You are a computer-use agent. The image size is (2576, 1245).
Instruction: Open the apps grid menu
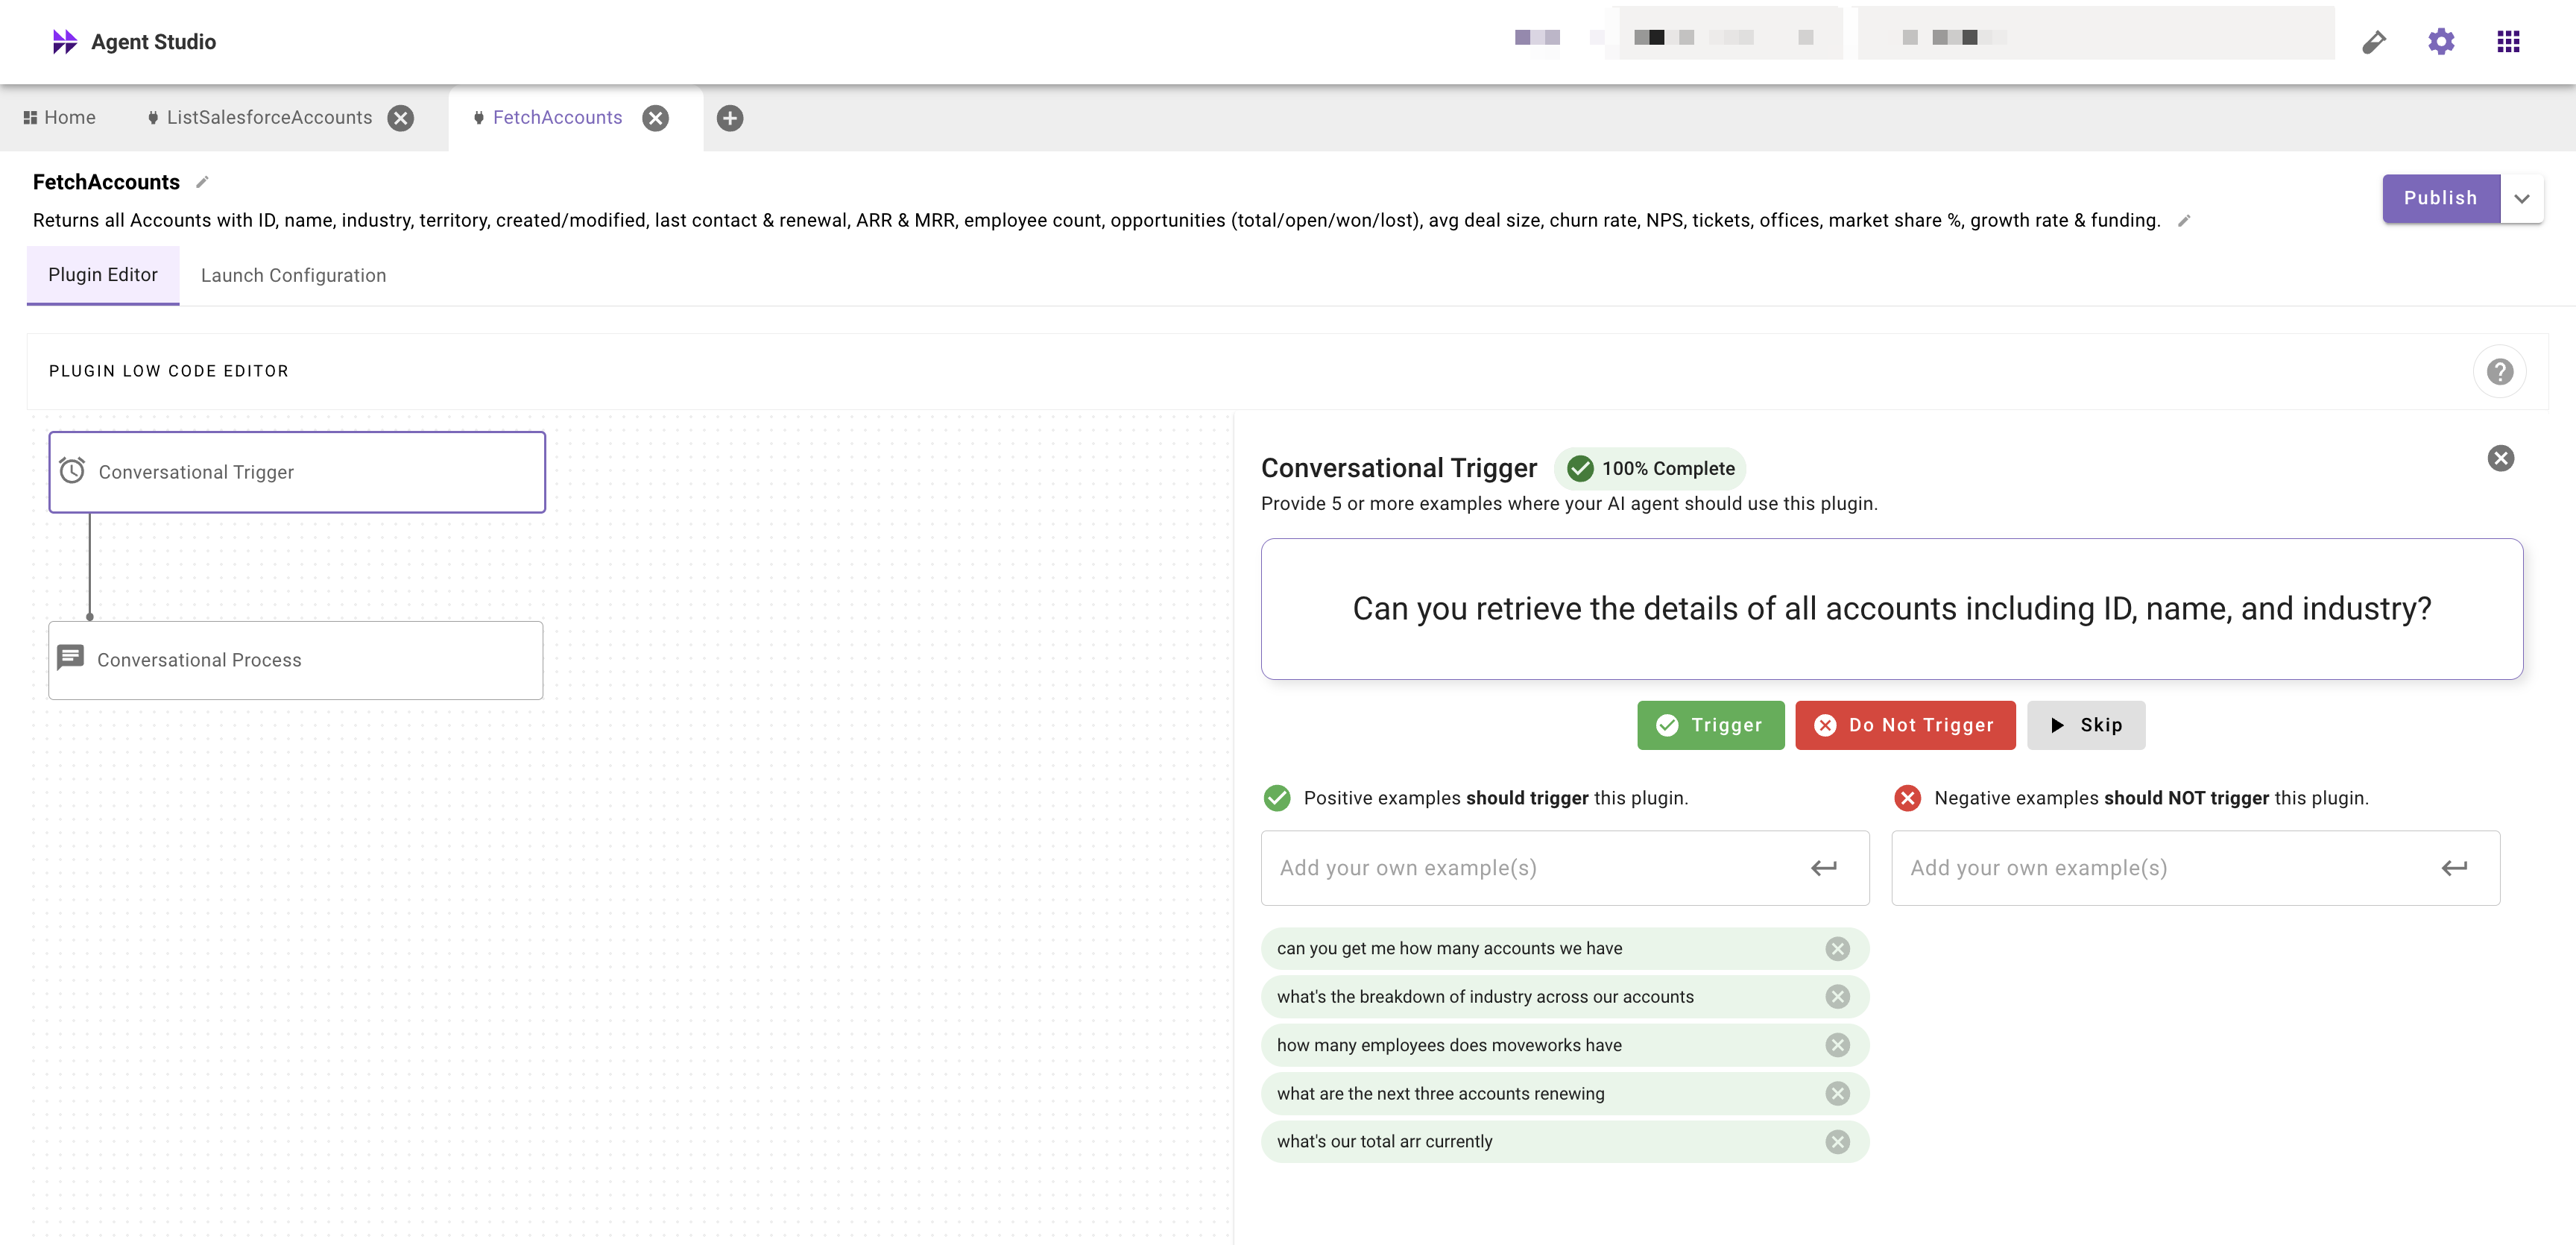point(2508,42)
